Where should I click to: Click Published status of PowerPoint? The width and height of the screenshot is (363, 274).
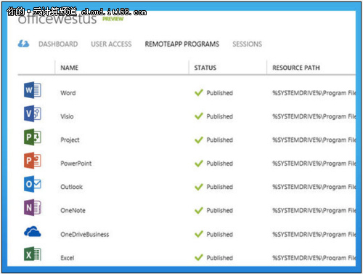(x=219, y=164)
